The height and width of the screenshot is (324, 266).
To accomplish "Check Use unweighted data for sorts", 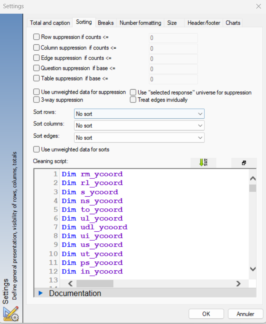I will pos(37,150).
